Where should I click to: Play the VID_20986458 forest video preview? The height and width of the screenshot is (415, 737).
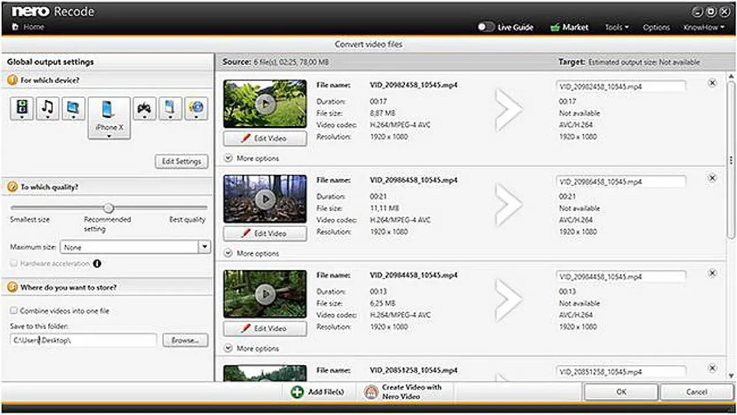coord(265,199)
